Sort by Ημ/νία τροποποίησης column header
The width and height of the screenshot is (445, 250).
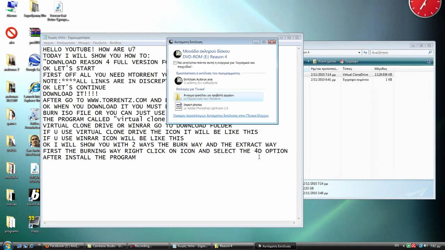pos(325,69)
